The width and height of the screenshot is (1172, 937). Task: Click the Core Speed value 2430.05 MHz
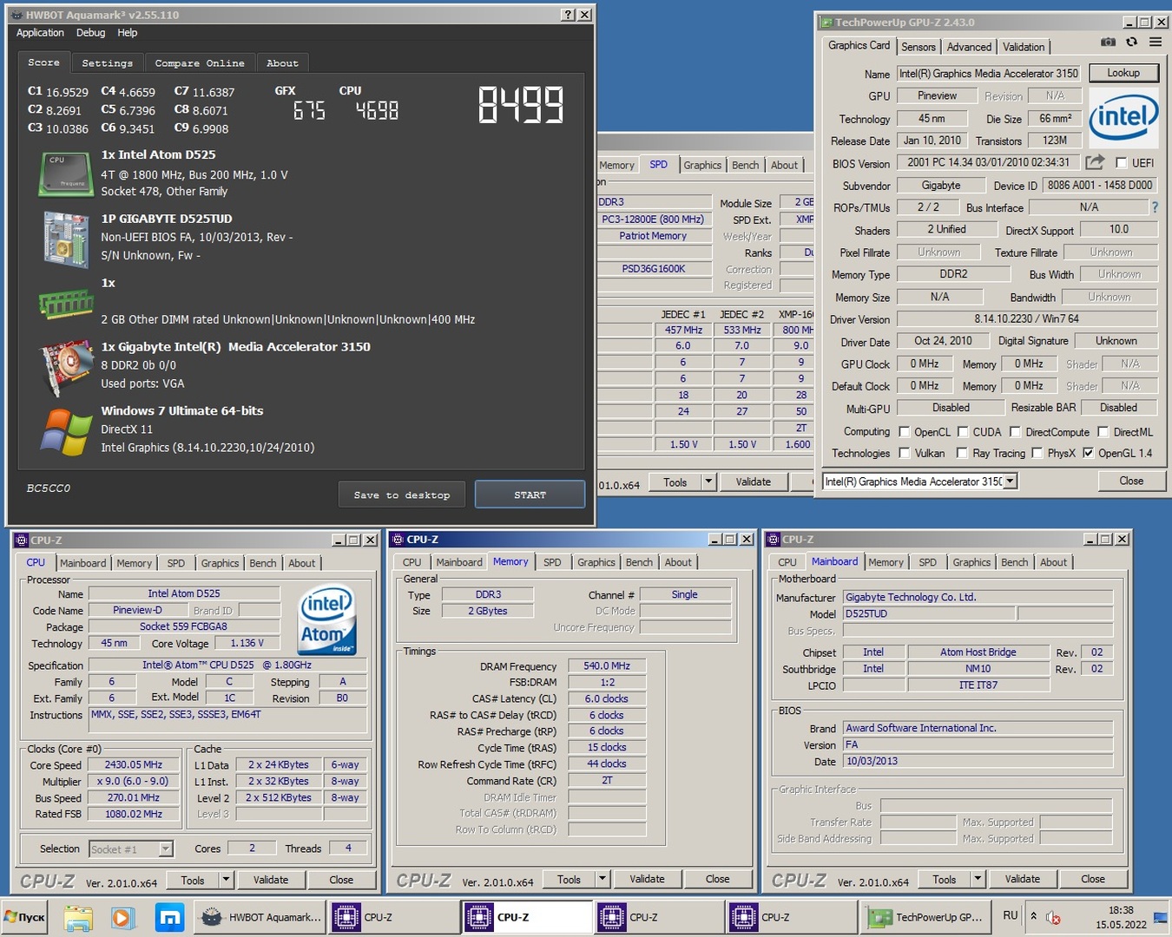134,765
